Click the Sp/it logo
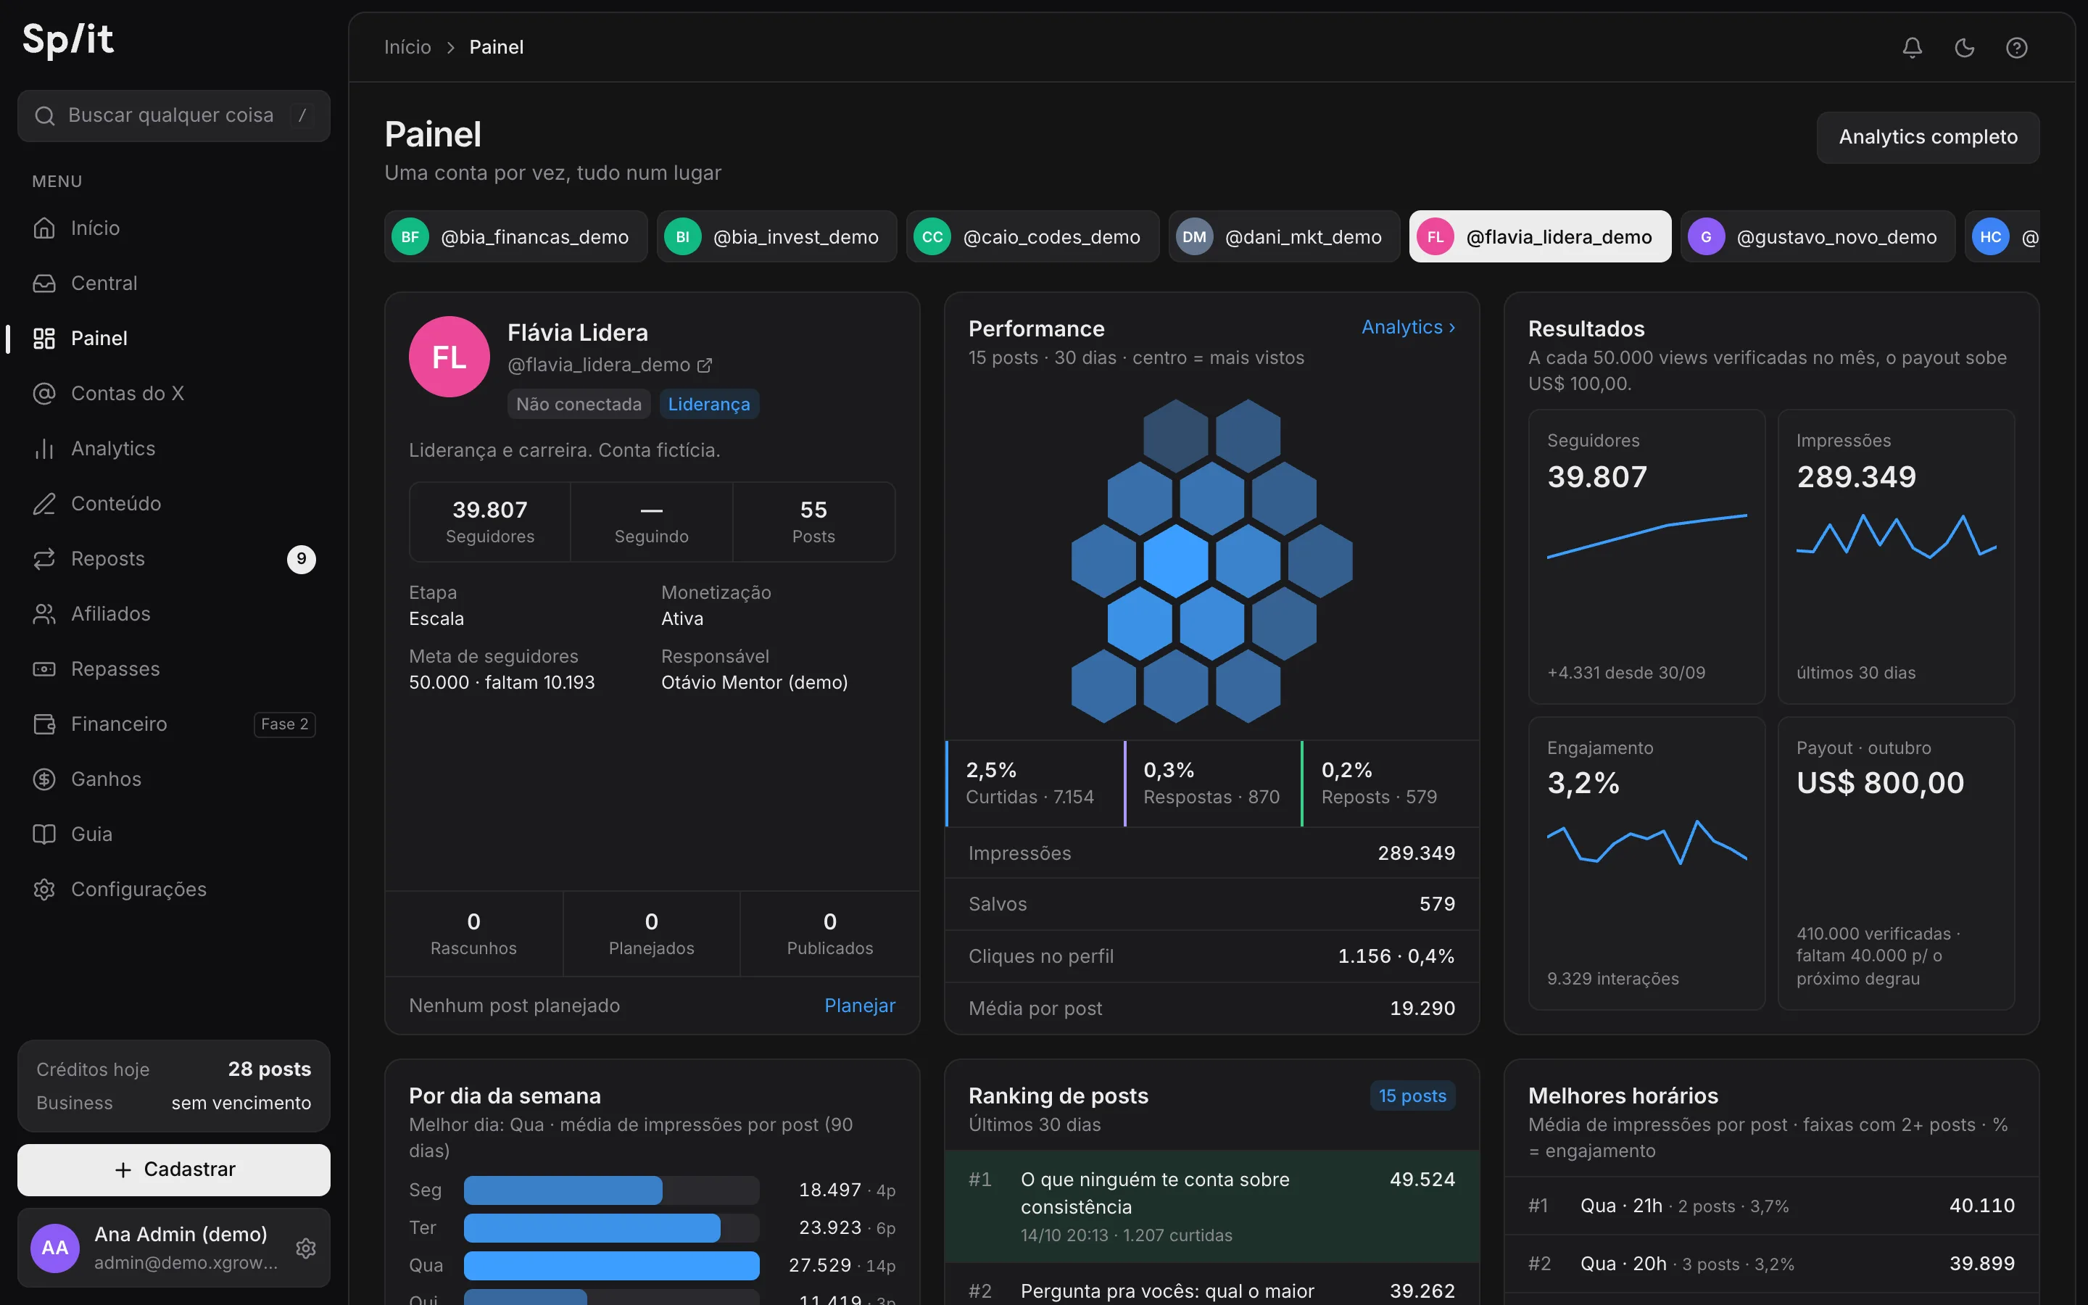Image resolution: width=2088 pixels, height=1305 pixels. [x=68, y=40]
